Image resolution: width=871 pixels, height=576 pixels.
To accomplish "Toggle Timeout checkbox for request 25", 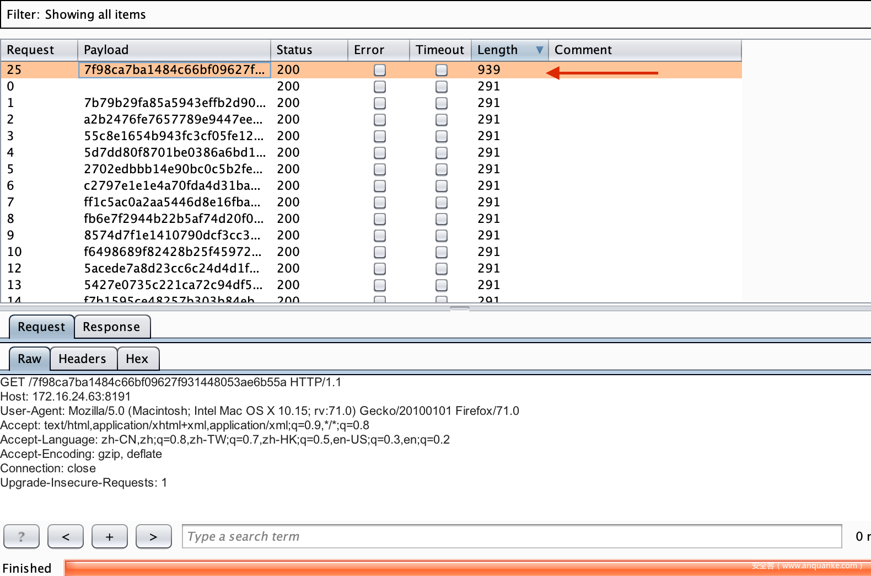I will [x=442, y=70].
